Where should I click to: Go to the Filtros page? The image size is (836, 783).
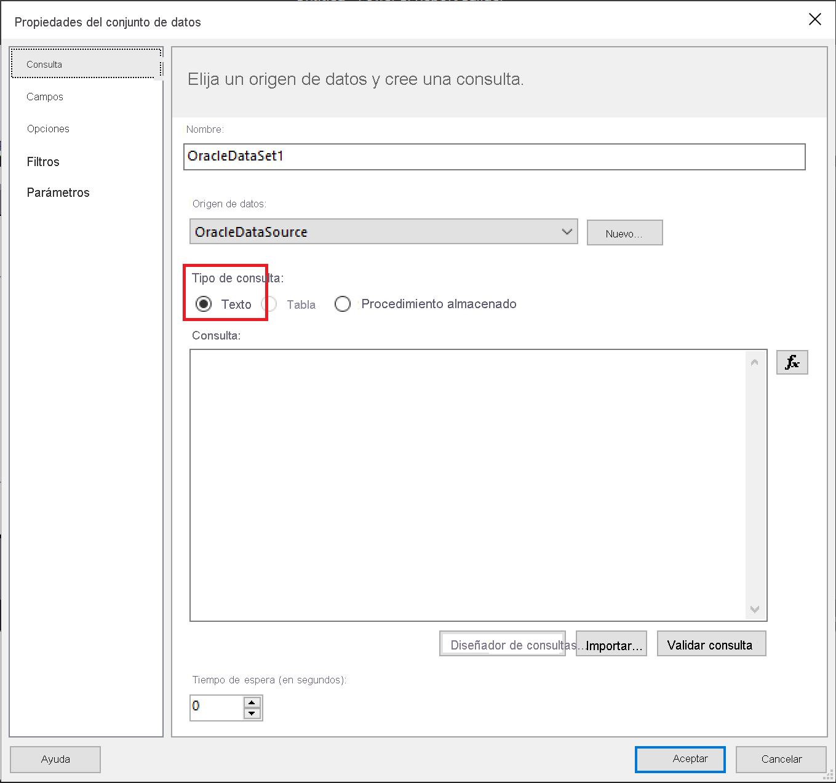[x=43, y=162]
